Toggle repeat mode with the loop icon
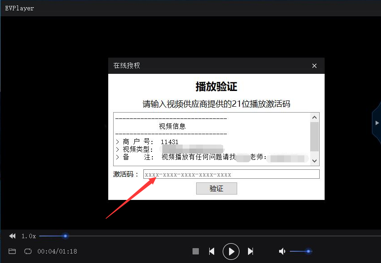Viewport: 381px width, 263px height. pos(28,251)
